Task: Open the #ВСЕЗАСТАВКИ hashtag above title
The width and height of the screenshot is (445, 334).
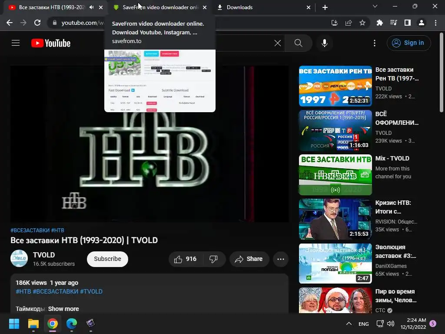Action: pyautogui.click(x=30, y=230)
